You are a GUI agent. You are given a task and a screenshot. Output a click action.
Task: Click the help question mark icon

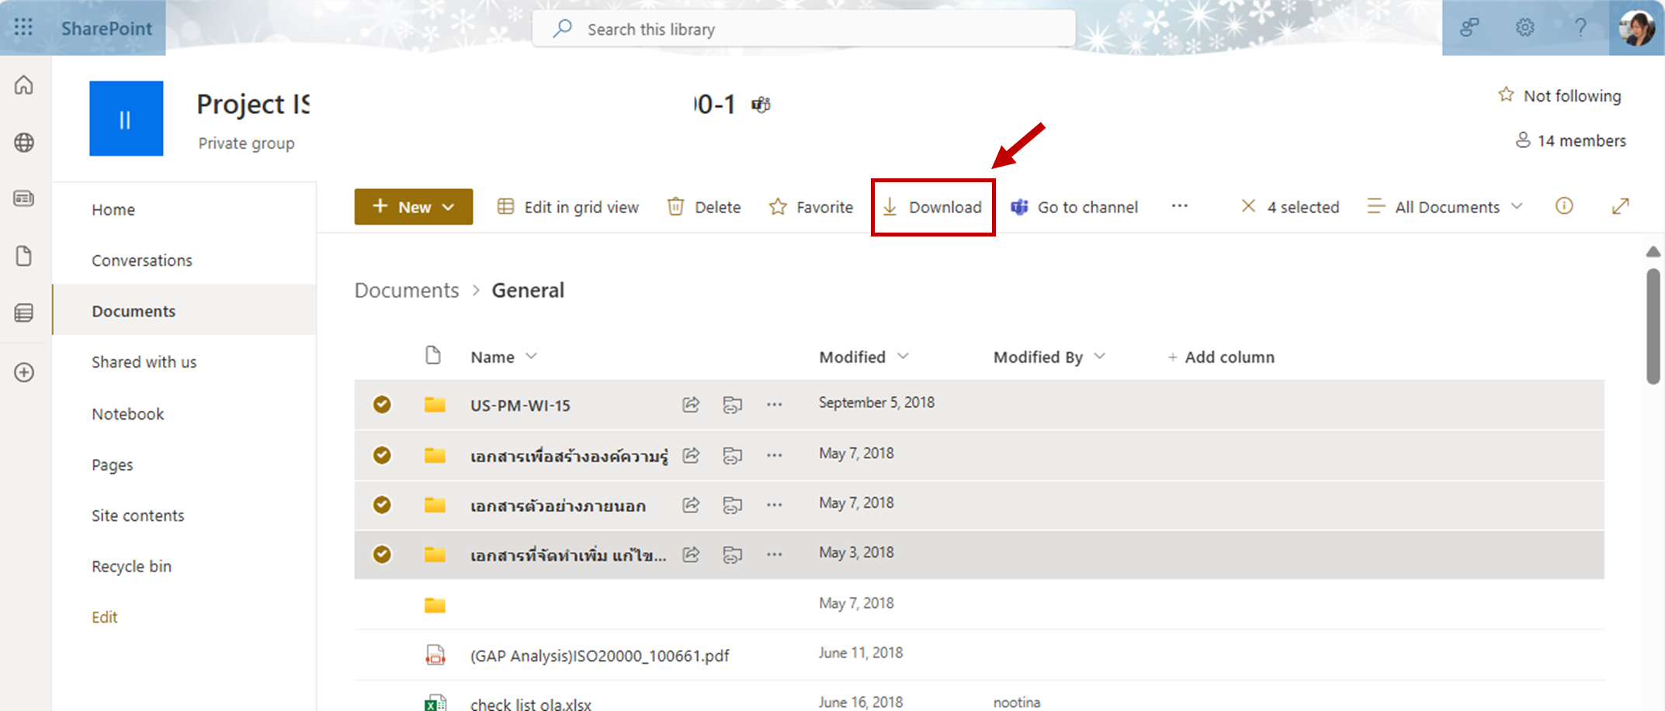(1580, 28)
